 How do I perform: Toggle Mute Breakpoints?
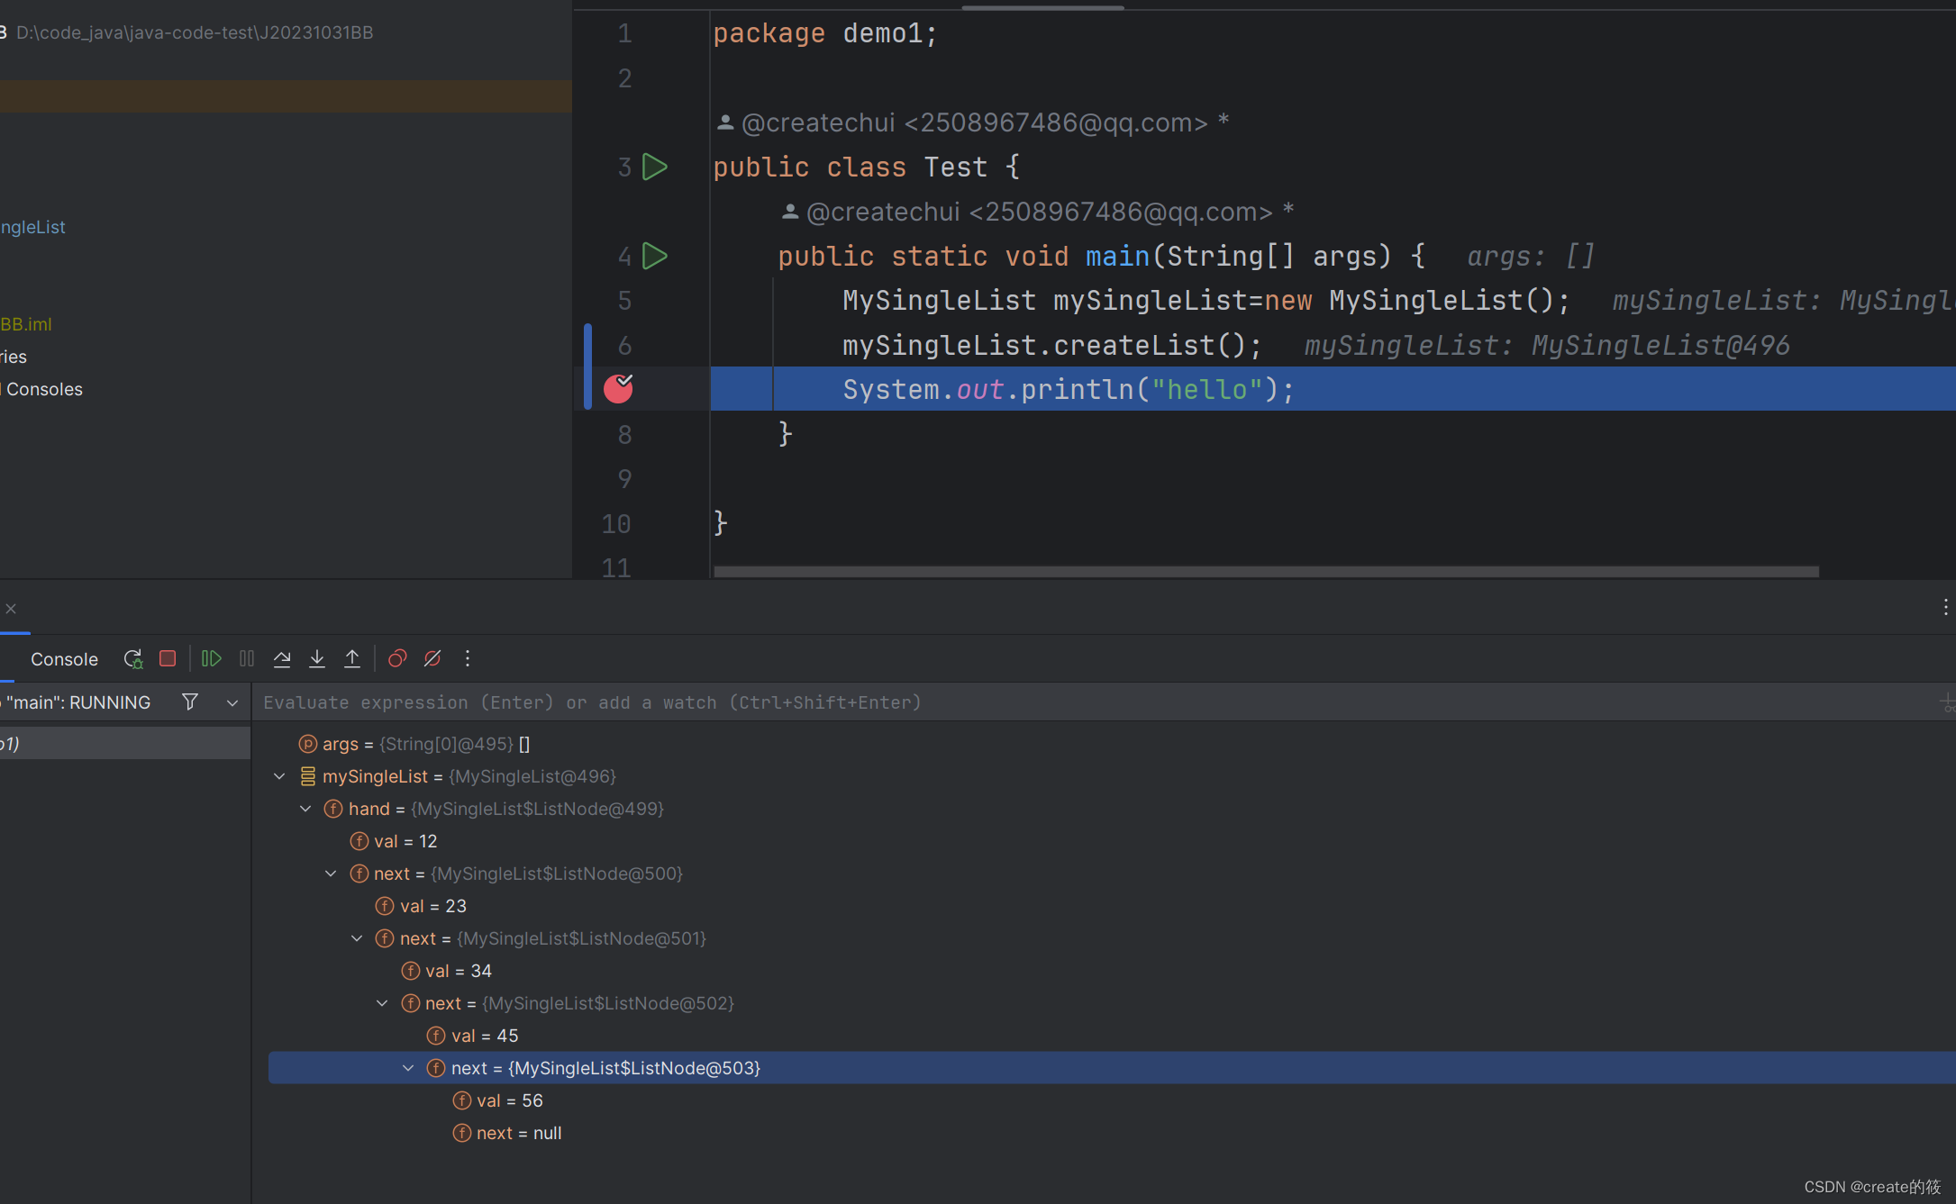(432, 659)
